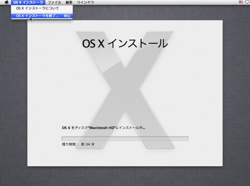Open the ウインドウ menu
The width and height of the screenshot is (250, 186).
(85, 2)
